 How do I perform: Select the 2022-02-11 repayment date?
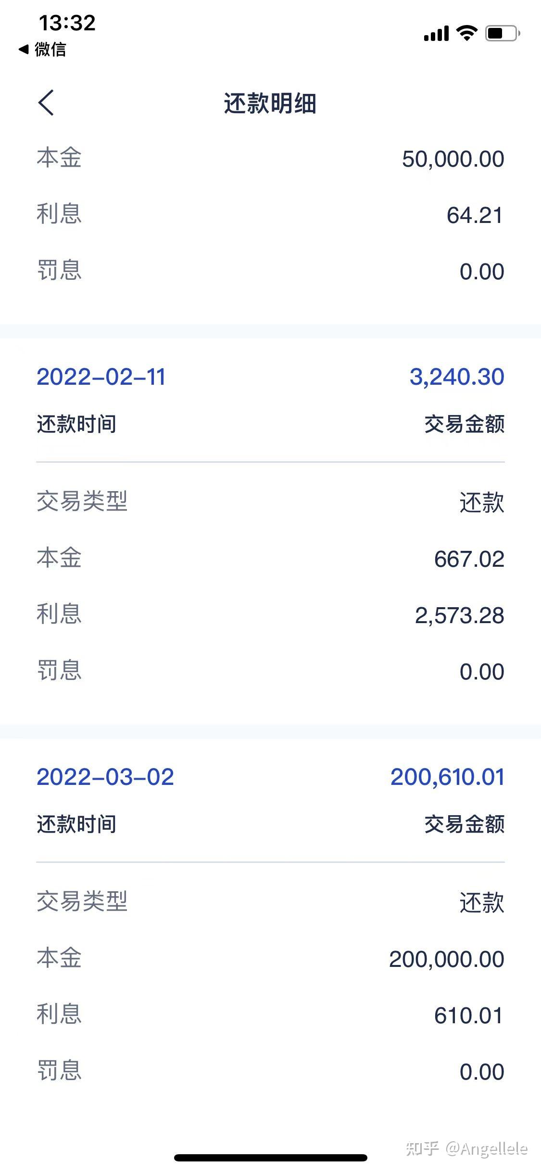click(101, 377)
